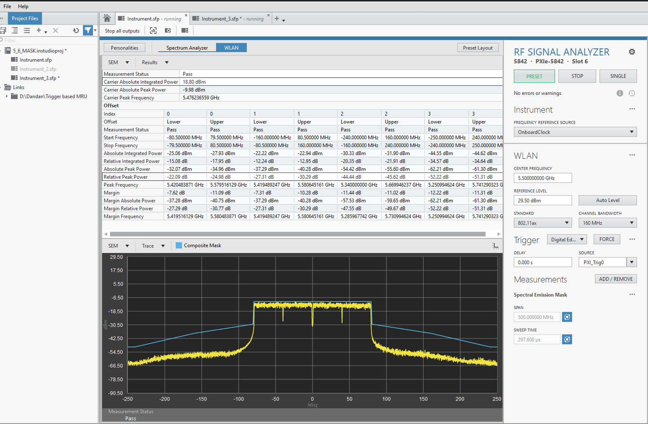648x424 pixels.
Task: Click the panel layout icon in toolbar
Action: coord(185,31)
